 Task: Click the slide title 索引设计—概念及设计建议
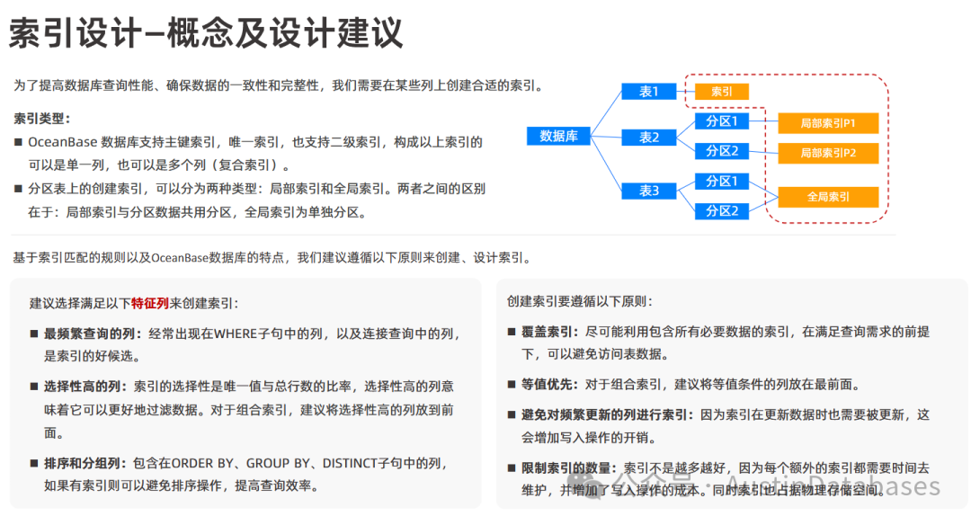click(206, 32)
